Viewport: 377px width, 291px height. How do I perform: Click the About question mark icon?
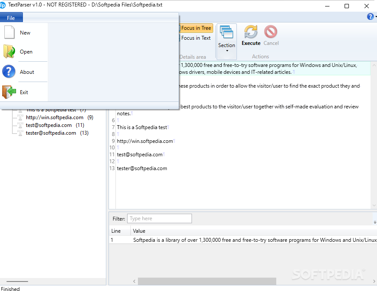pos(9,72)
